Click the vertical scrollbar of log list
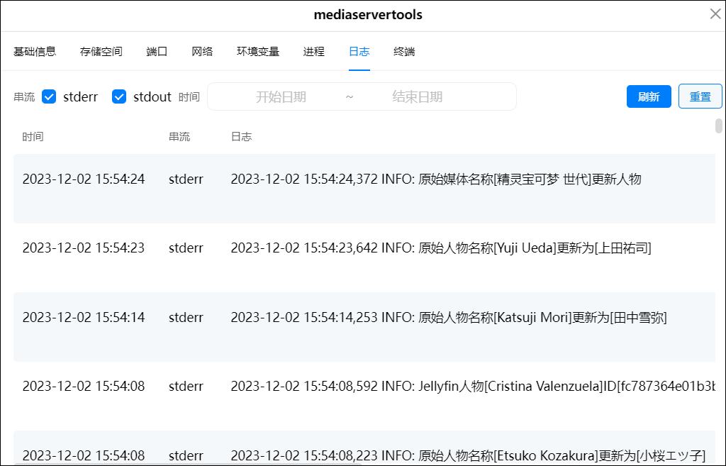 [x=719, y=126]
